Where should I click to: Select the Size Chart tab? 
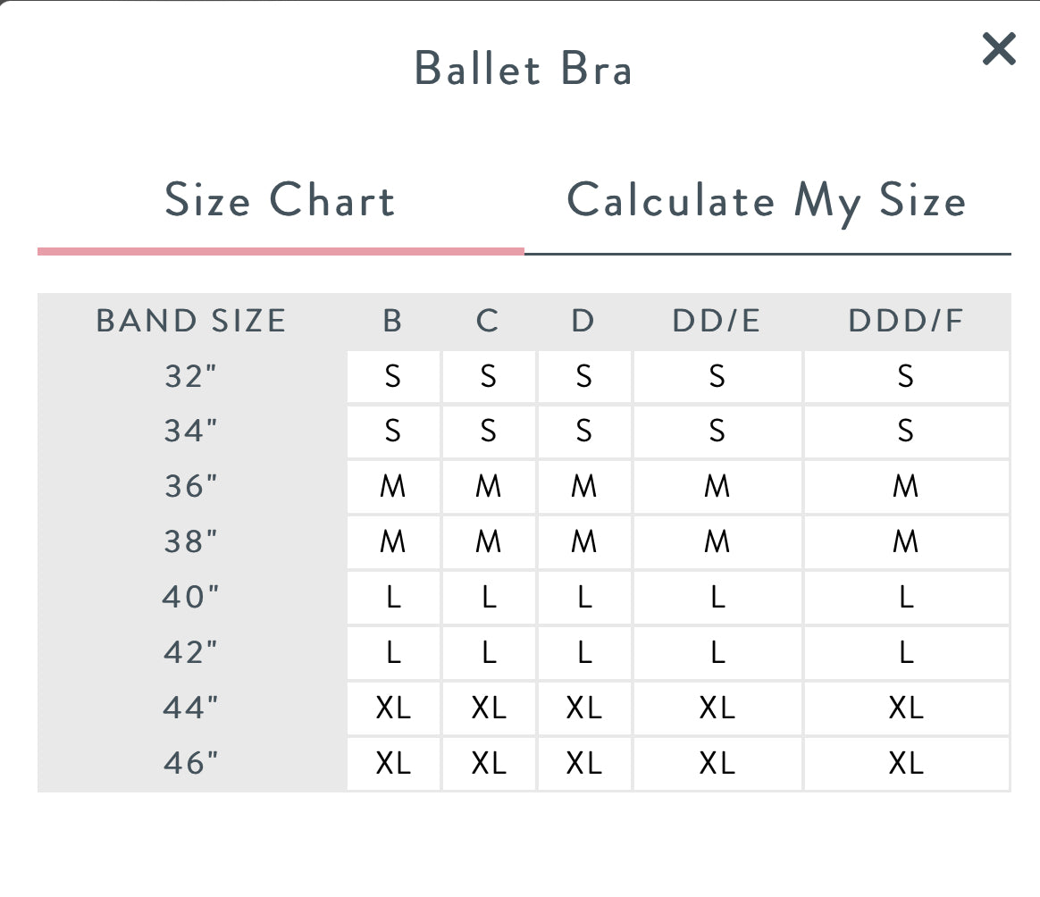tap(280, 200)
